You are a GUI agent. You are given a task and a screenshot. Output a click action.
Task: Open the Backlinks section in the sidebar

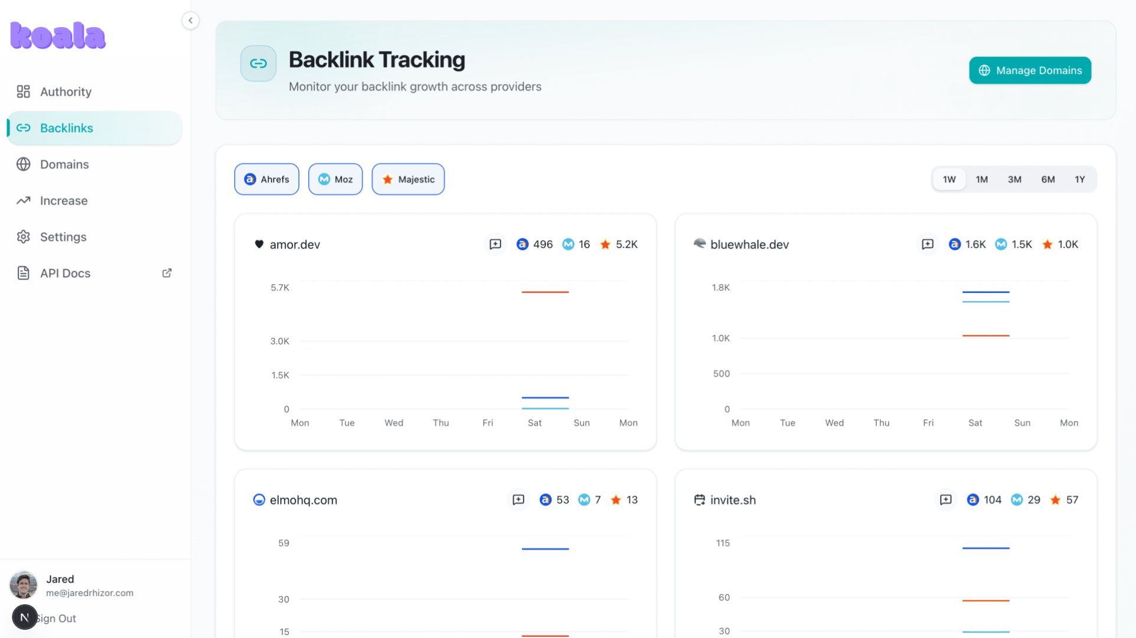pyautogui.click(x=66, y=128)
